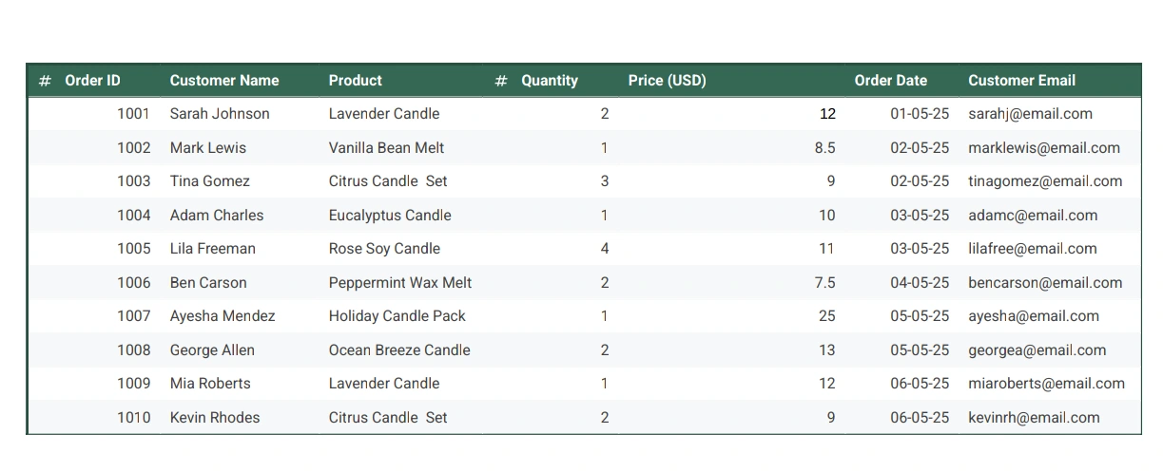Click order ID 1010 cell
Screen dimensions: 1163x472
[x=133, y=418]
